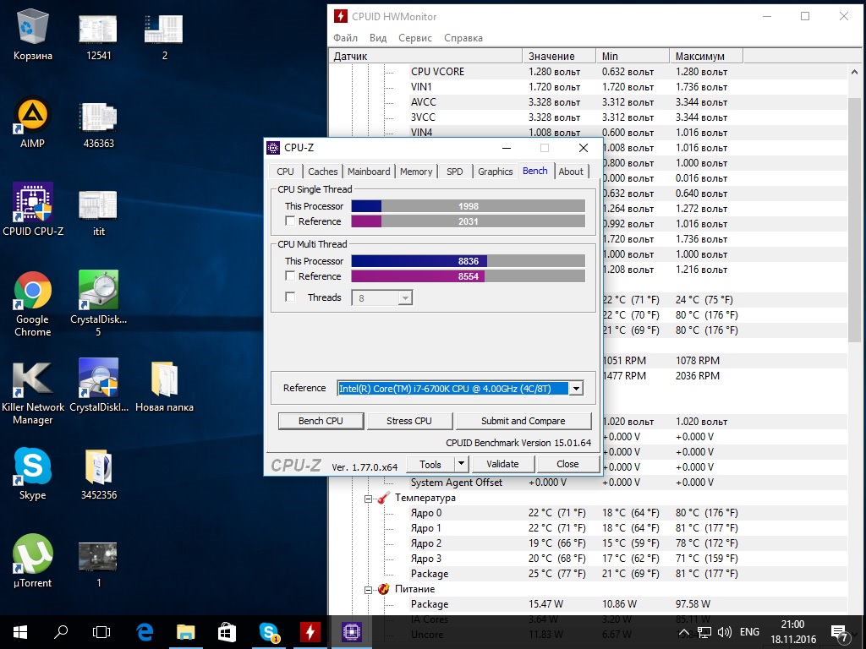Switch to the CPU tab in CPU-Z
This screenshot has height=649, width=866.
click(x=285, y=172)
